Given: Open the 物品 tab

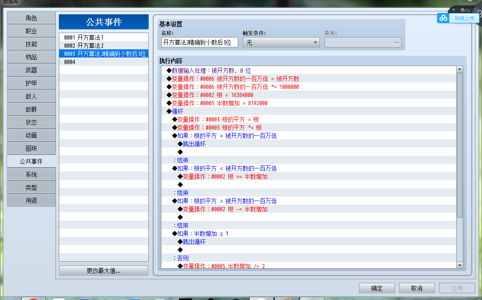Looking at the screenshot, I should [31, 57].
